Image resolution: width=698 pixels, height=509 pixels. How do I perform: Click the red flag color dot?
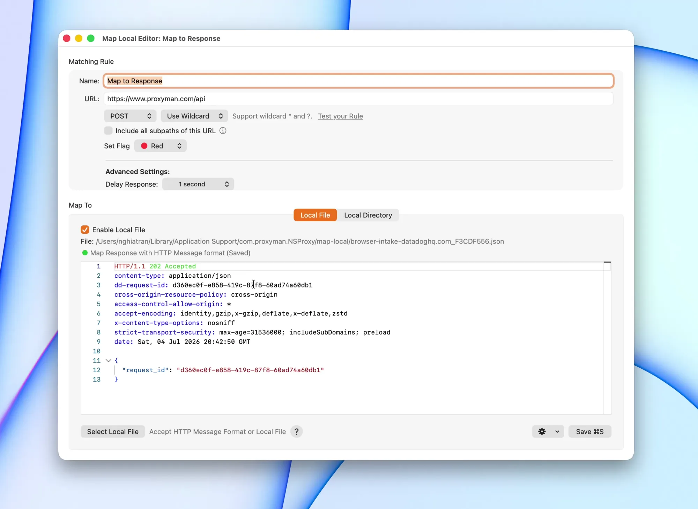[144, 146]
